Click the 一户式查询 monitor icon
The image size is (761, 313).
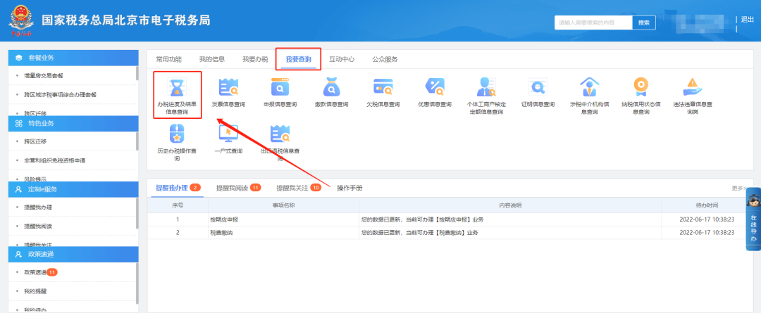point(228,132)
